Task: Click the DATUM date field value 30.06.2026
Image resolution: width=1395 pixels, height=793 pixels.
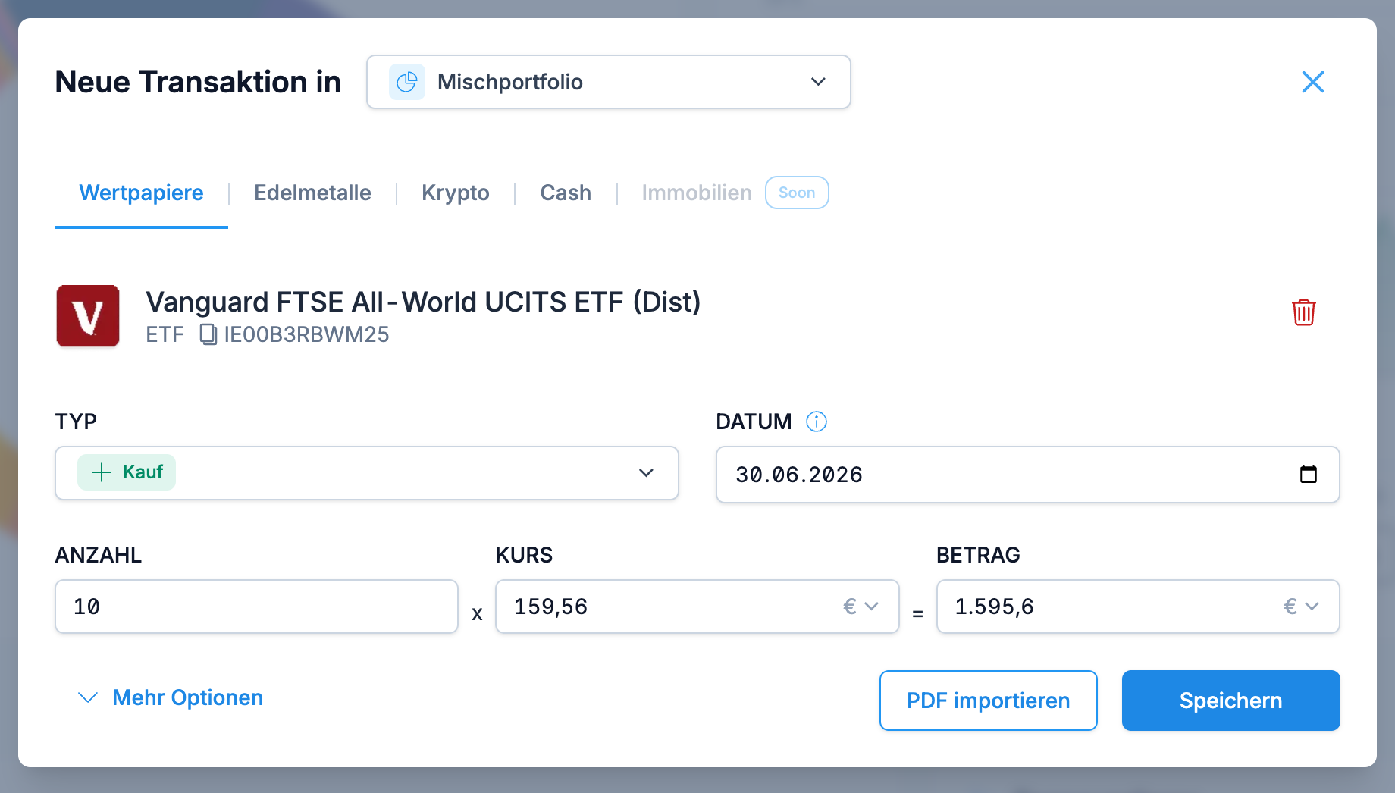Action: click(x=799, y=475)
